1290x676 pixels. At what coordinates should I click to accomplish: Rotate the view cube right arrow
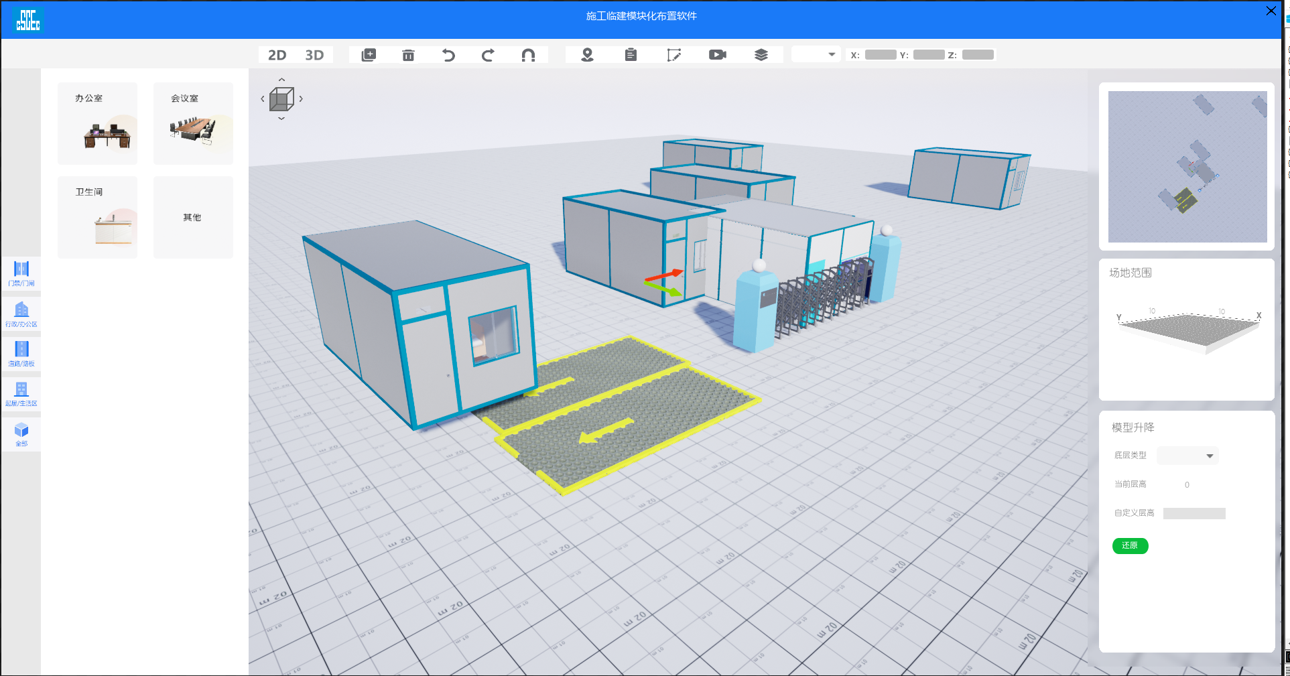coord(301,98)
